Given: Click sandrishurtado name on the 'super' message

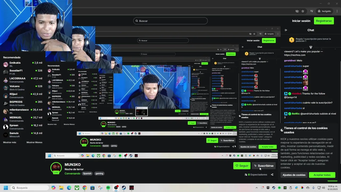Looking at the screenshot, I should coord(293,66).
